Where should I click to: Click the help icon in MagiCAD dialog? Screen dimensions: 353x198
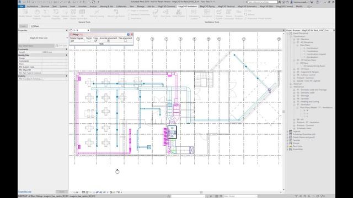pyautogui.click(x=128, y=34)
